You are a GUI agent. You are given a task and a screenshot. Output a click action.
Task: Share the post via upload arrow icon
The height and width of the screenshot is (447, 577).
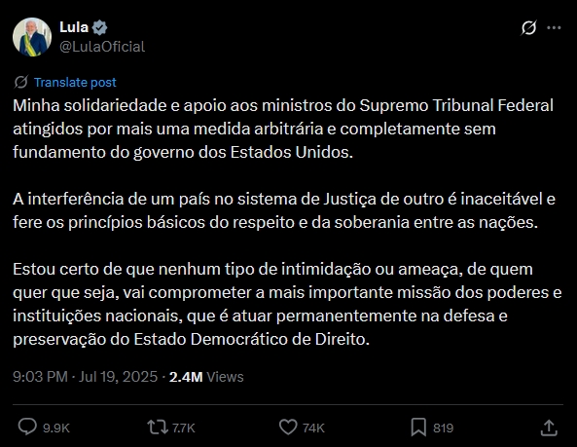pos(549,428)
